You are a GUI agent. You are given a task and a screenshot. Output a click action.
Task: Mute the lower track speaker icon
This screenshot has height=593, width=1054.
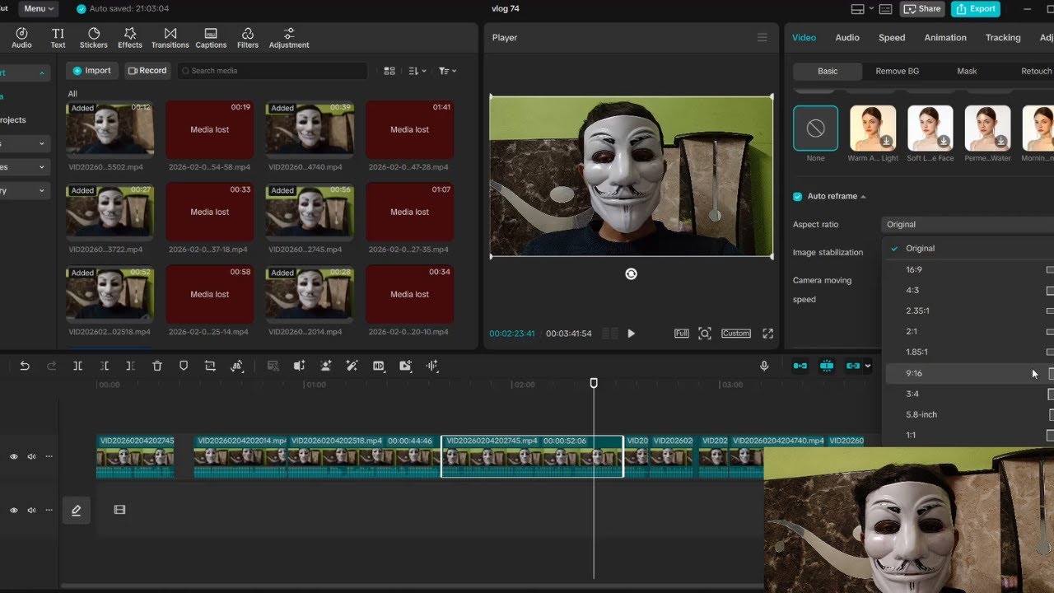[x=31, y=511]
